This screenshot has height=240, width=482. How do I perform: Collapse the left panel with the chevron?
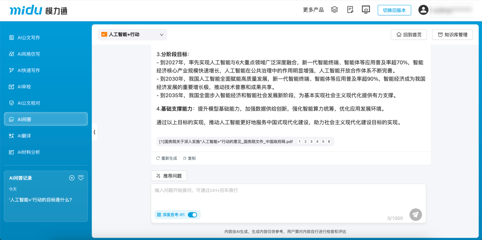click(94, 132)
